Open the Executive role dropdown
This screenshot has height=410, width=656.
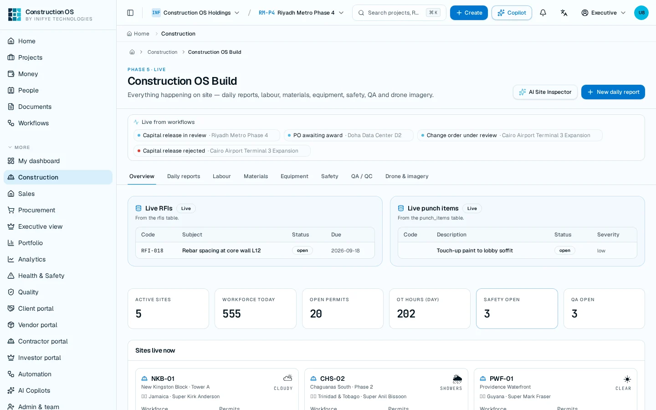pos(604,13)
